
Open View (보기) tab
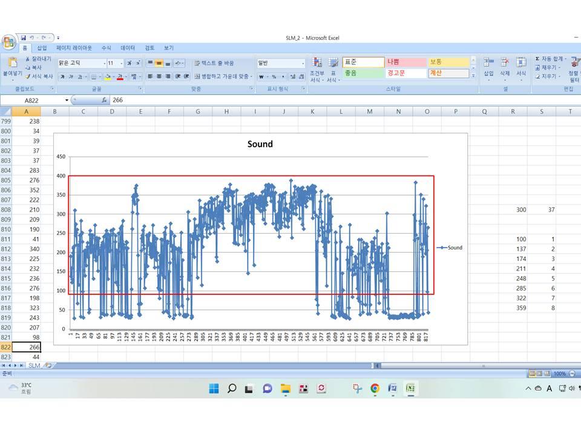(169, 48)
